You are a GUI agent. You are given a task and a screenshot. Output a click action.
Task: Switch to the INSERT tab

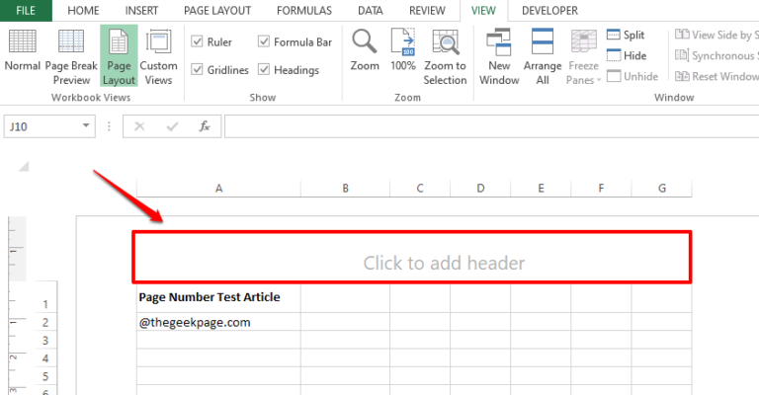click(x=141, y=11)
